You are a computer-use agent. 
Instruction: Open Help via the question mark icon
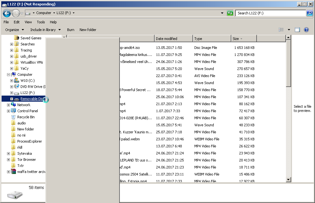pos(306,30)
